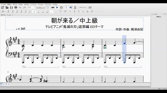Select the forte dynamic marking f
This screenshot has height=93, width=167.
coord(23,49)
